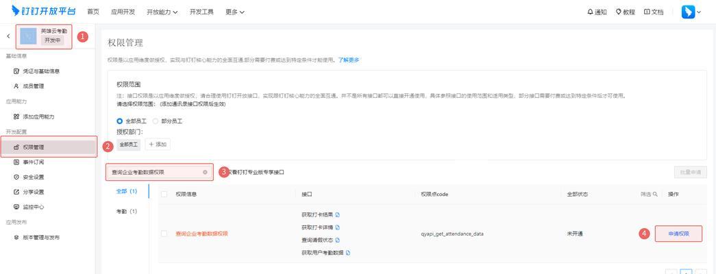The height and width of the screenshot is (274, 716).
Task: Open 文档 docs in the top bar
Action: coord(654,12)
